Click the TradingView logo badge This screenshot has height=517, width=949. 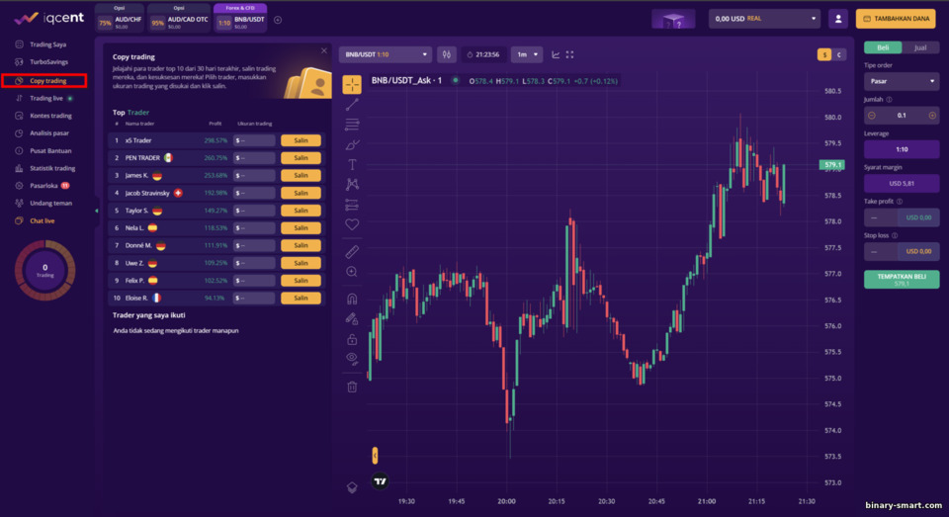click(380, 481)
